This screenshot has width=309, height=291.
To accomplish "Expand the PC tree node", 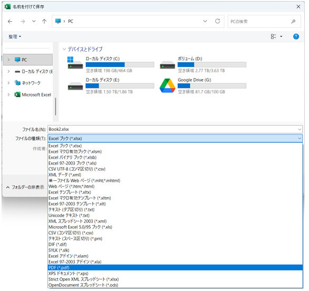I will click(x=8, y=60).
